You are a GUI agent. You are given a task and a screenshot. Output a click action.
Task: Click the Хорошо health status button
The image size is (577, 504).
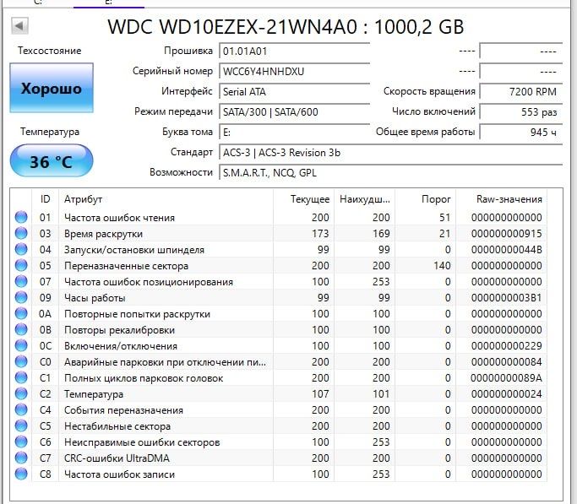point(52,88)
